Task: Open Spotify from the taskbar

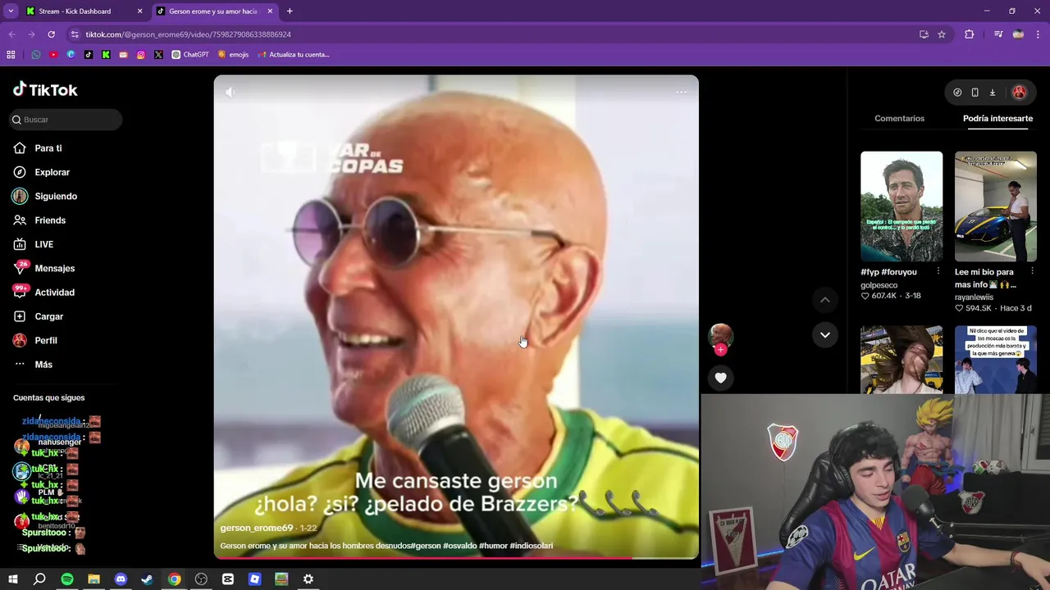Action: coord(67,579)
